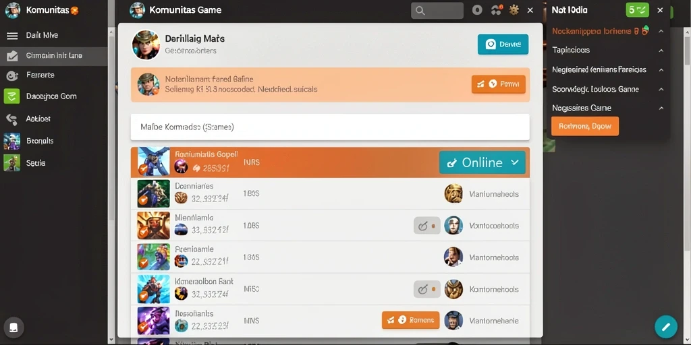Click the Derlillaig Mats profile name
The height and width of the screenshot is (345, 691).
[x=195, y=39]
